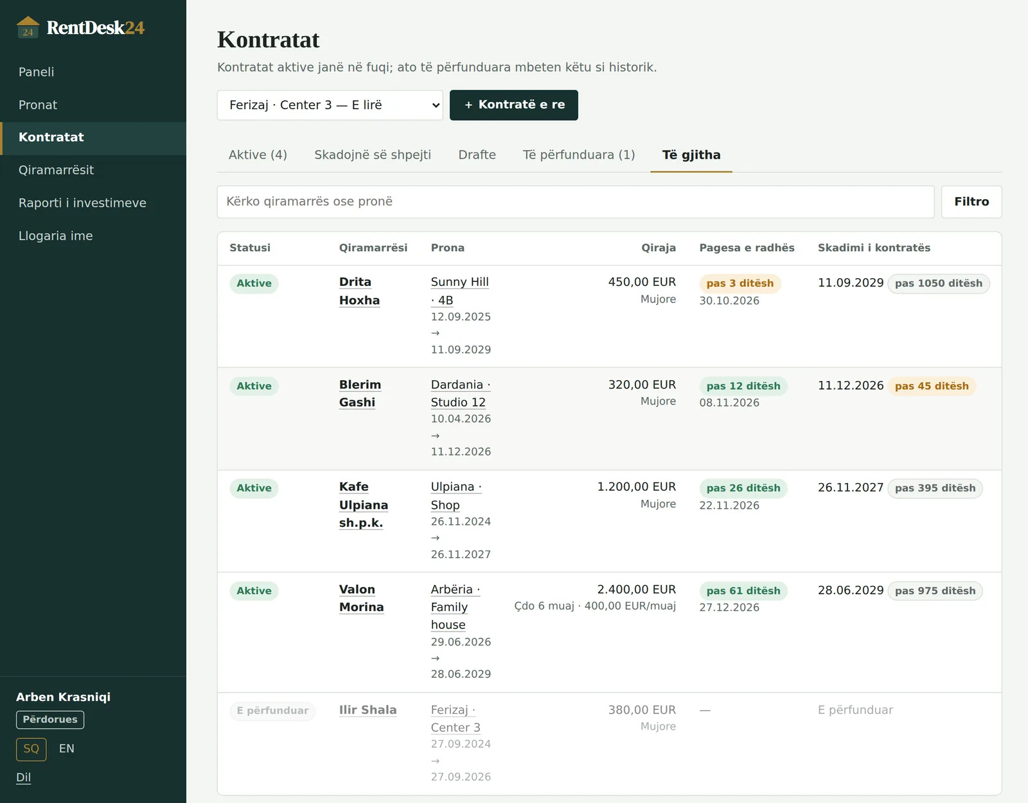Click the 'Skadimi i kontratës' column header
Screen dimensions: 1028x803
[874, 248]
